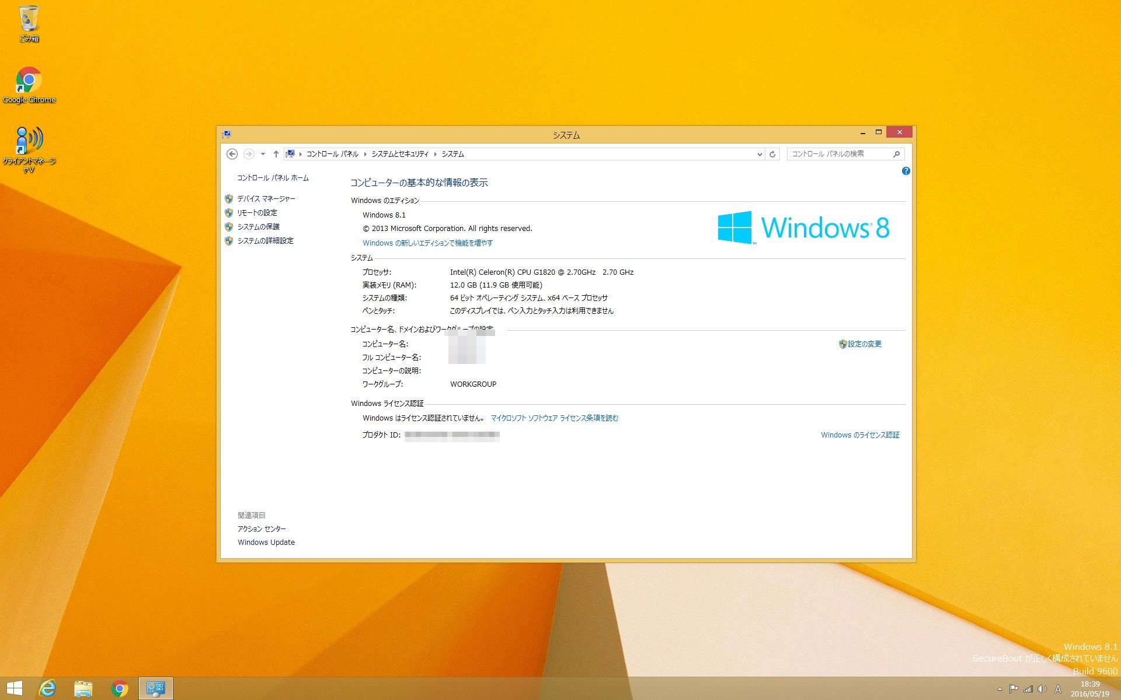
Task: Click the back navigation arrow
Action: pos(232,154)
